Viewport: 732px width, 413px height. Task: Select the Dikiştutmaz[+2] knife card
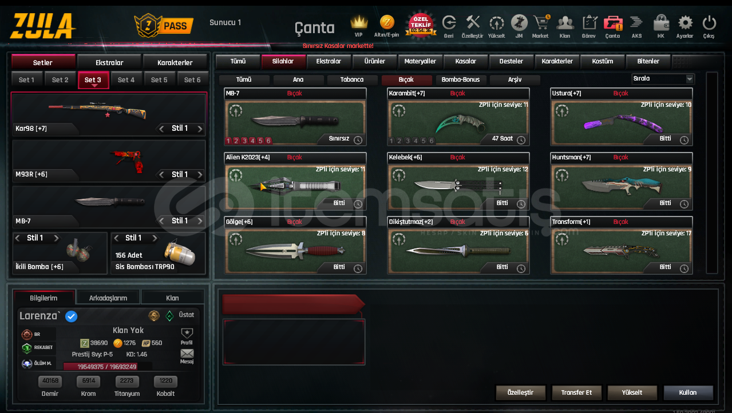(x=458, y=245)
